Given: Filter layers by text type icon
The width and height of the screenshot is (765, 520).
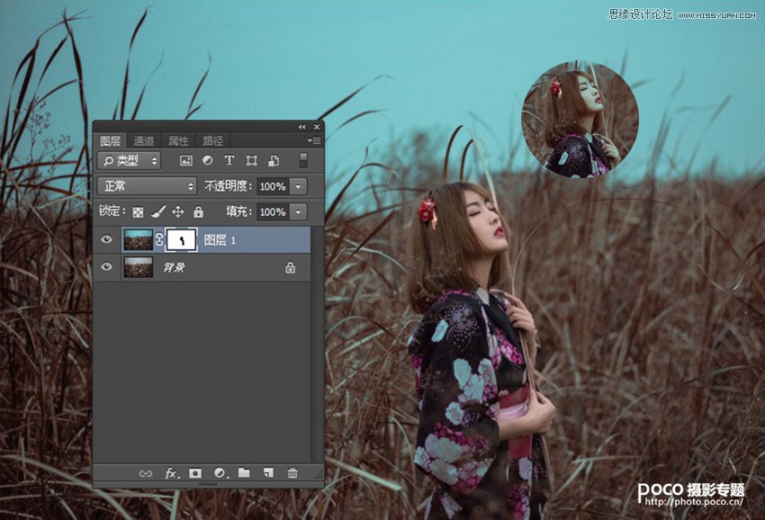Looking at the screenshot, I should tap(229, 161).
